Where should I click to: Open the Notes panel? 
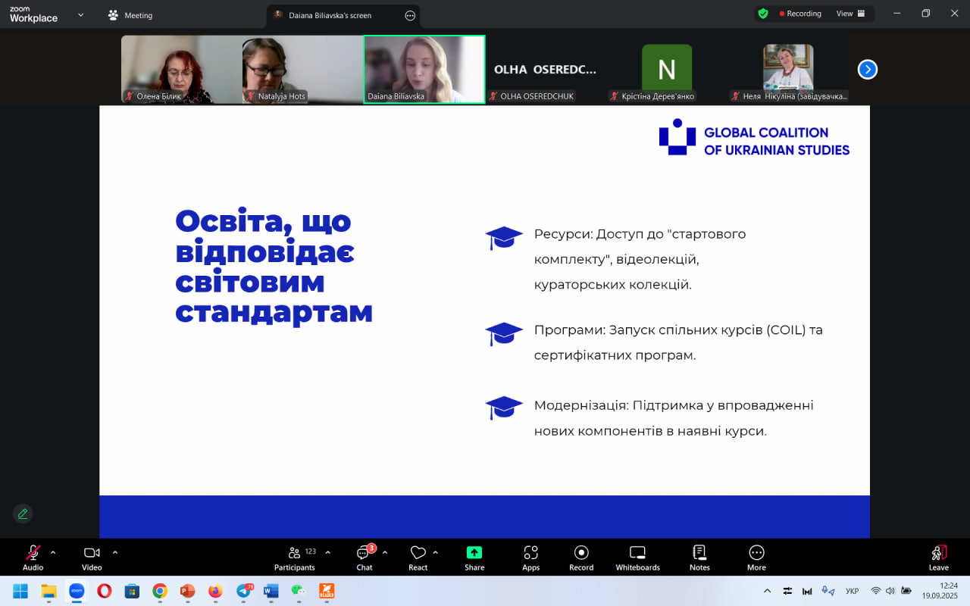(x=699, y=558)
